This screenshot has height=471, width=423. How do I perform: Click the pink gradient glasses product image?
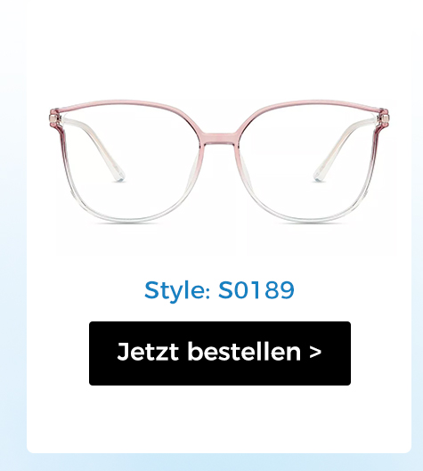pos(219,162)
